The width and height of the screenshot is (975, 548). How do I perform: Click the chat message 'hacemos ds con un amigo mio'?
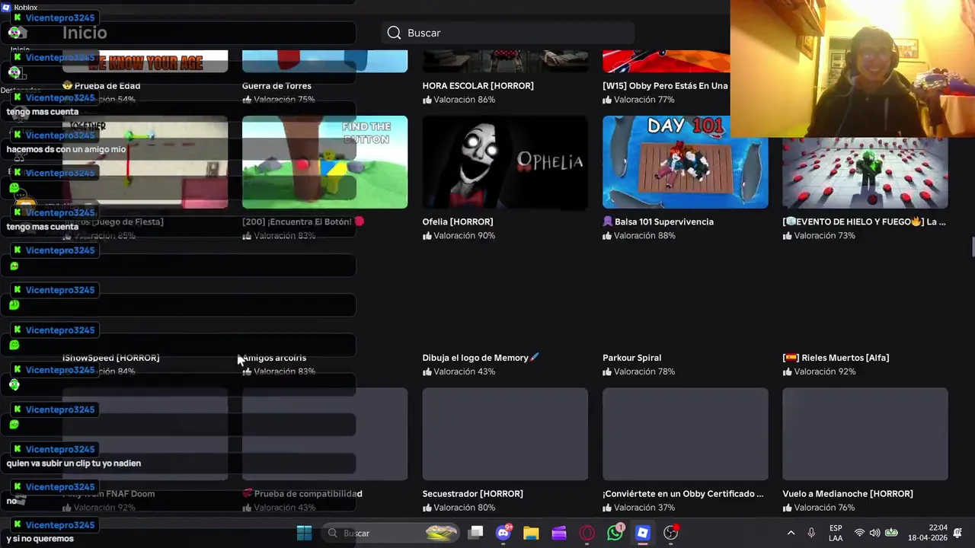coord(66,150)
